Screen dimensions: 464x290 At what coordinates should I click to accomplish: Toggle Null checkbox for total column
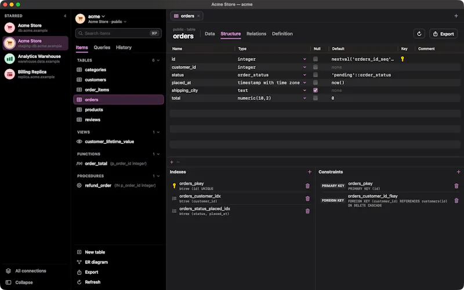click(316, 98)
